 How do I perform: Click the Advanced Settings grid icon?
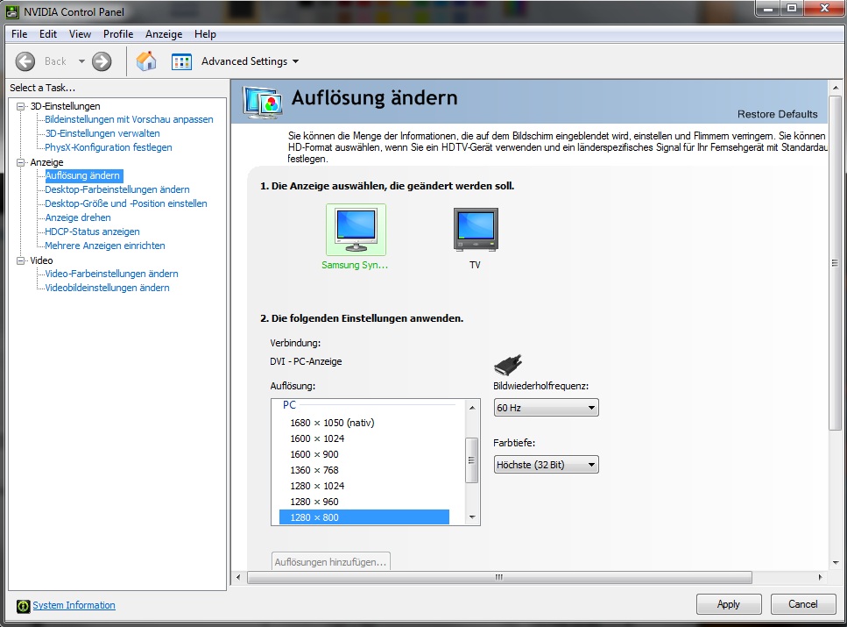[181, 61]
